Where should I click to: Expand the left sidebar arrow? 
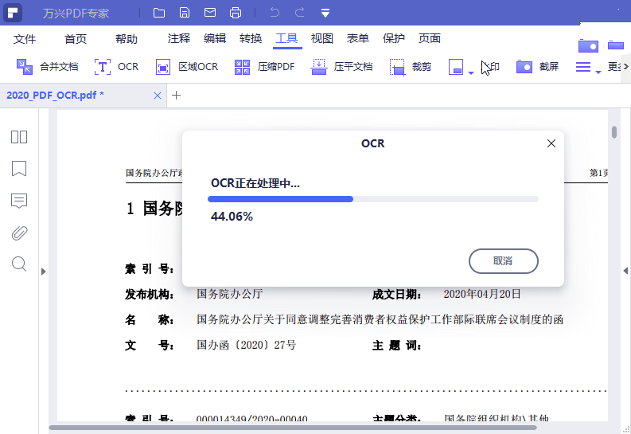(44, 272)
